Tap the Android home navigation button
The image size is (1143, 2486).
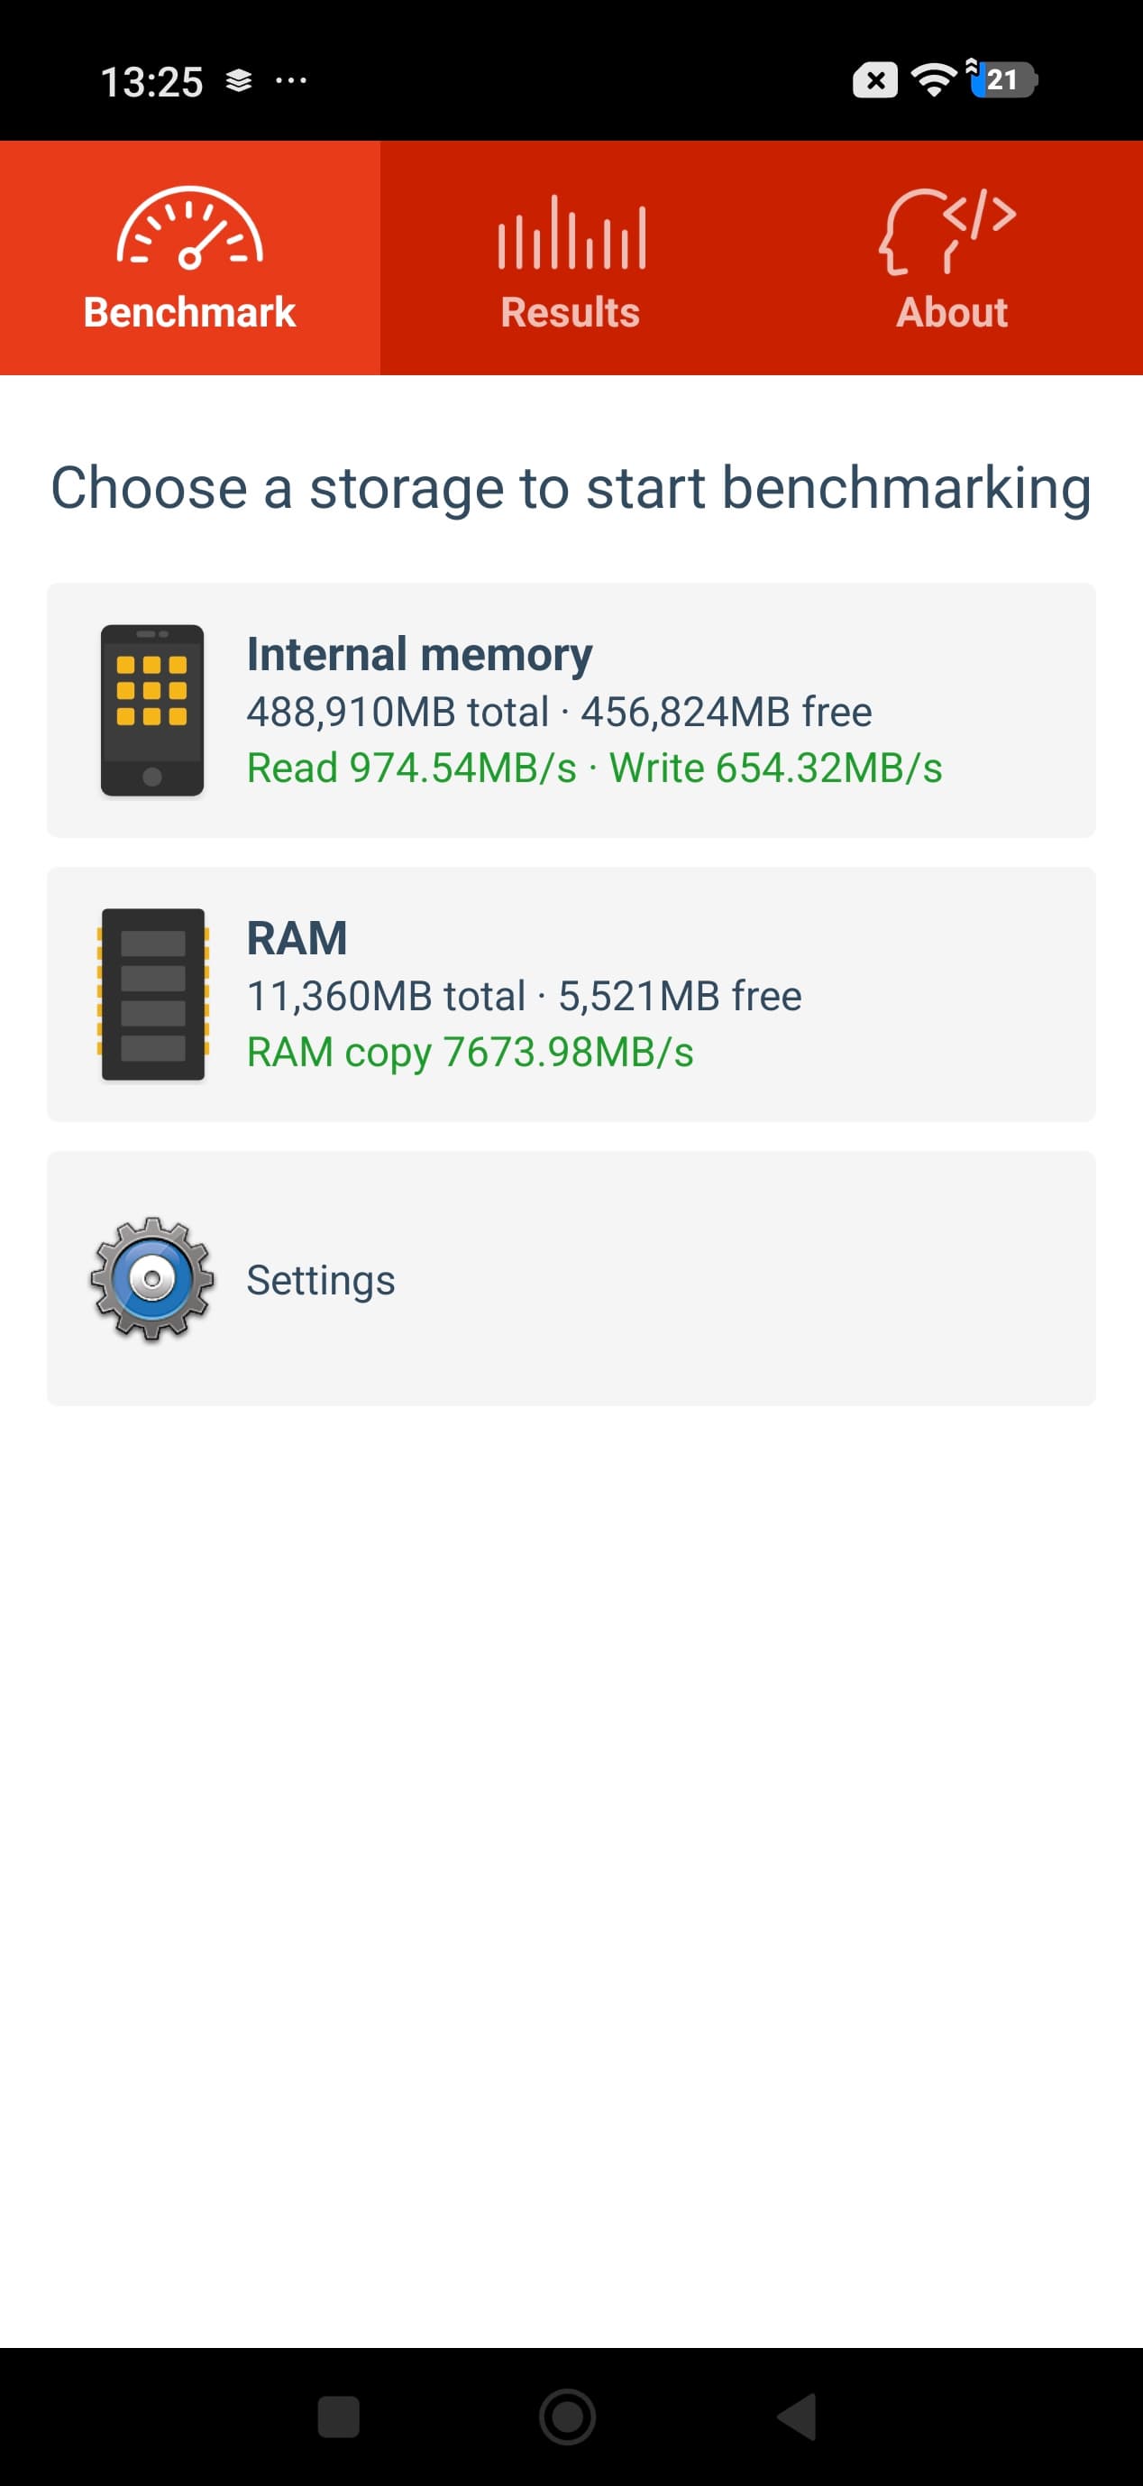click(567, 2417)
